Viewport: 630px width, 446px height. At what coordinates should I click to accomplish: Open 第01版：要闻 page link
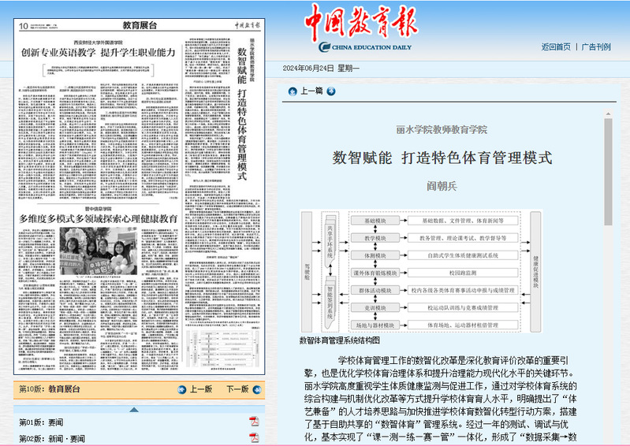pyautogui.click(x=41, y=422)
